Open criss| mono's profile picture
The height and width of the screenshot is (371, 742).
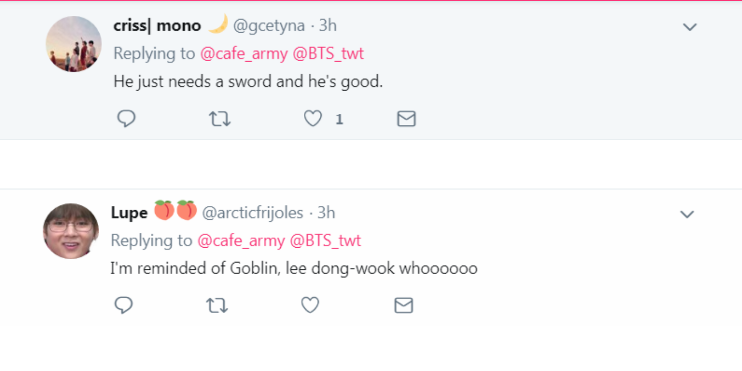click(x=73, y=44)
